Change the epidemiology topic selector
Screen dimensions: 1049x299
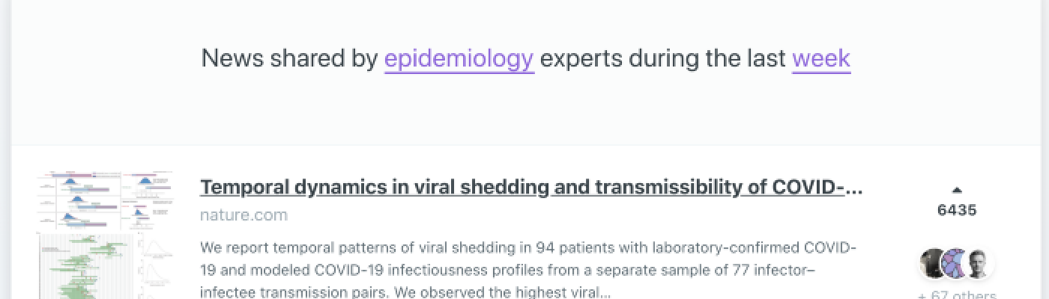tap(459, 58)
